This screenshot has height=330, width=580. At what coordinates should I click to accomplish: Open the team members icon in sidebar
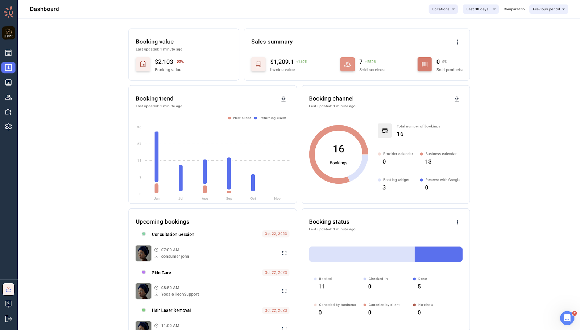pos(8,97)
